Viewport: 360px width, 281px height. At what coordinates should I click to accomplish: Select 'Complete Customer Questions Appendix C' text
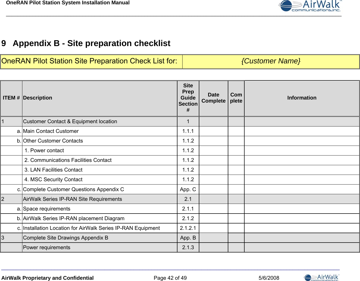[73, 189]
